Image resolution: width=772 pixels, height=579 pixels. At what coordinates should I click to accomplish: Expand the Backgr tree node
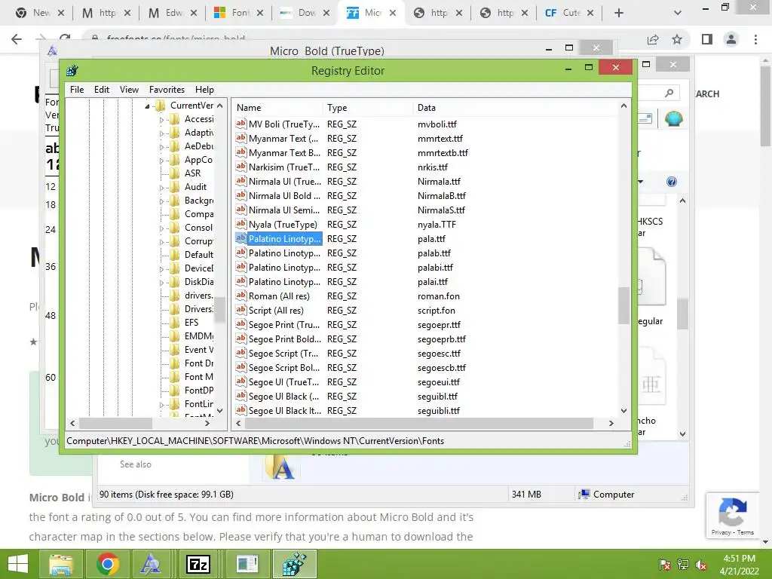pos(161,201)
